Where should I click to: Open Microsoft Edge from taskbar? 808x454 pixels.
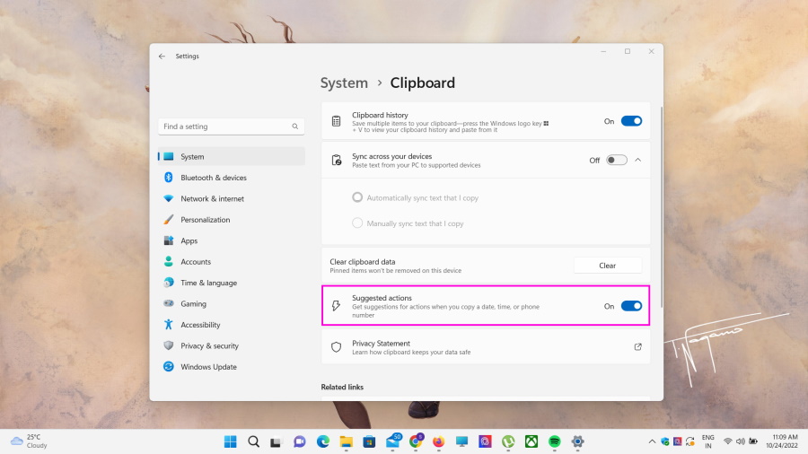coord(323,441)
